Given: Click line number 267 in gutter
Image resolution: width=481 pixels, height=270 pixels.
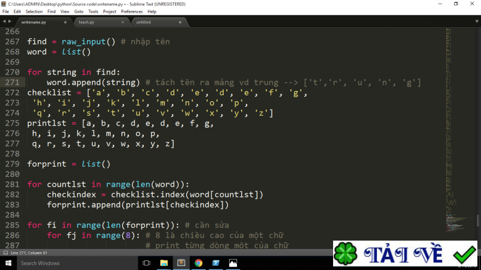Looking at the screenshot, I should coord(12,41).
